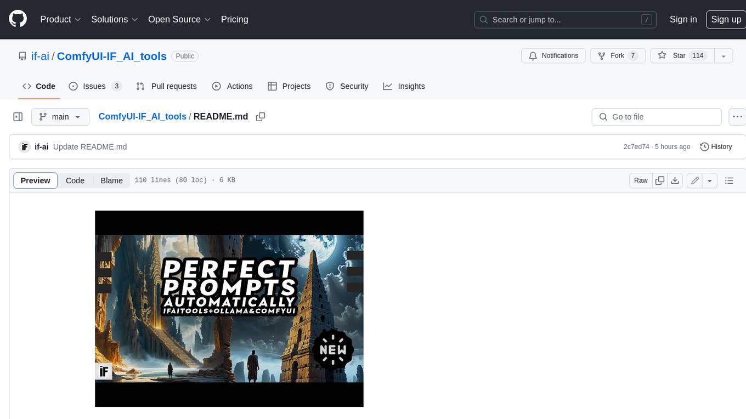Open the Perfect Prompts video thumbnail

click(229, 309)
